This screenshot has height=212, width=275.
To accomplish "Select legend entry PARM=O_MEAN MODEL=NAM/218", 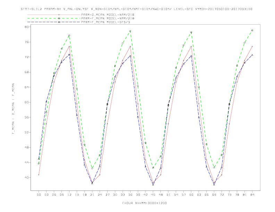I will [108, 15].
